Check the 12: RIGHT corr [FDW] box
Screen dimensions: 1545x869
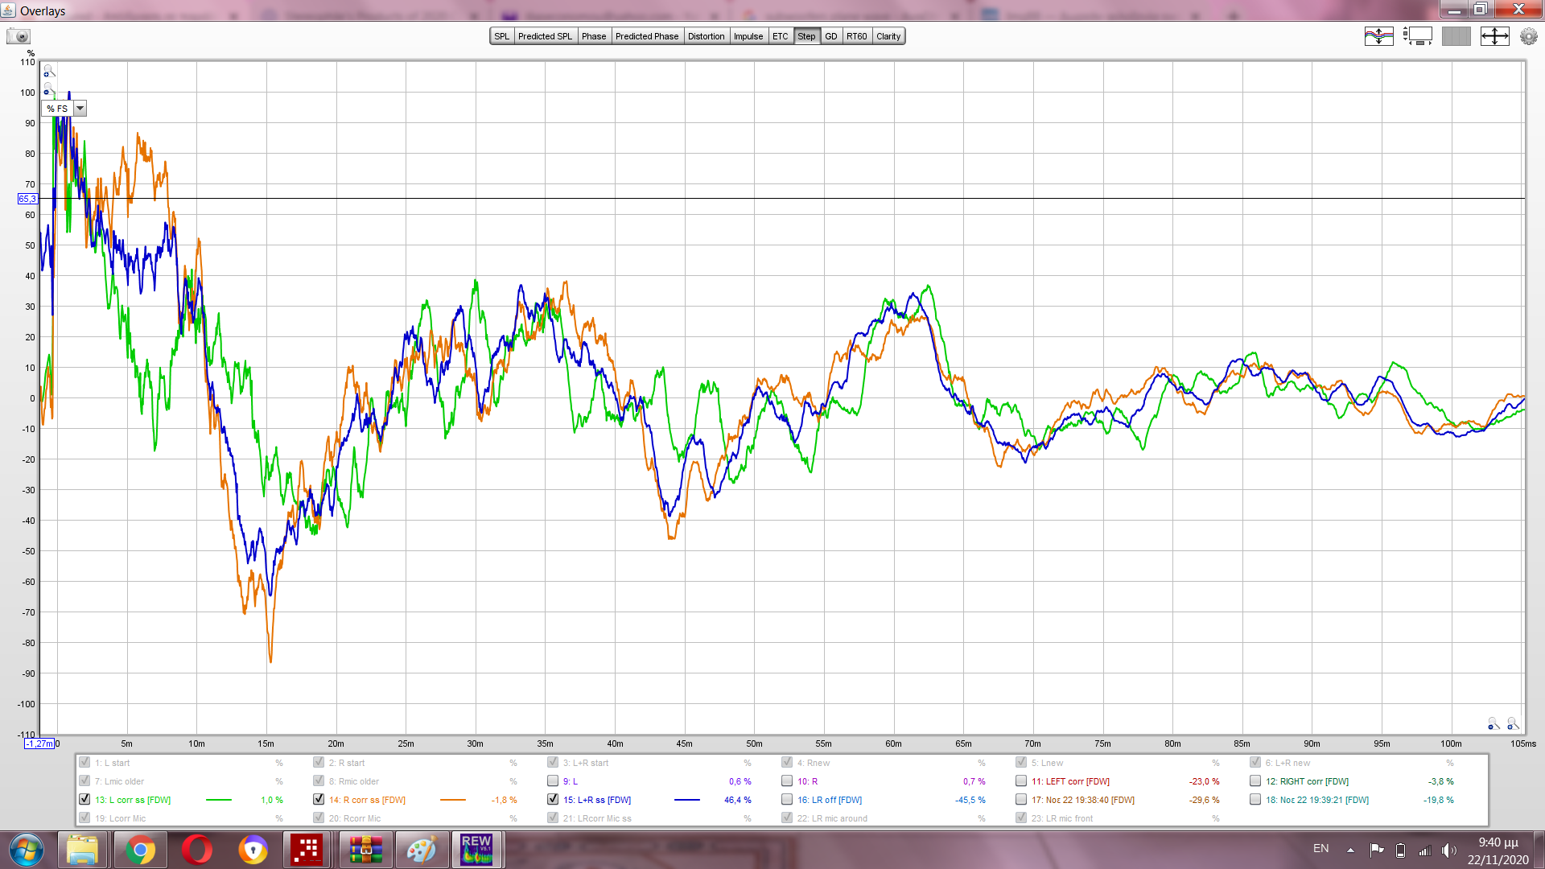(1255, 781)
